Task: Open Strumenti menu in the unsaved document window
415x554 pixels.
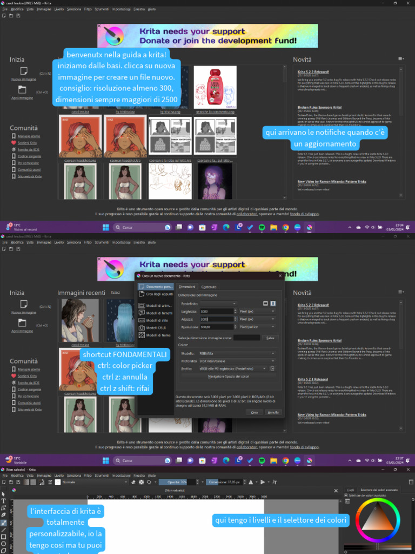Action: click(102, 476)
